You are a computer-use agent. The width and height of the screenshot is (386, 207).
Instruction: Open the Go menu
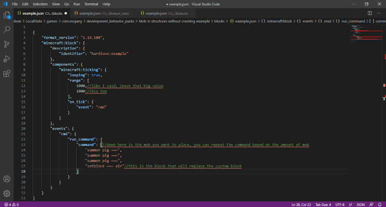pyautogui.click(x=67, y=4)
